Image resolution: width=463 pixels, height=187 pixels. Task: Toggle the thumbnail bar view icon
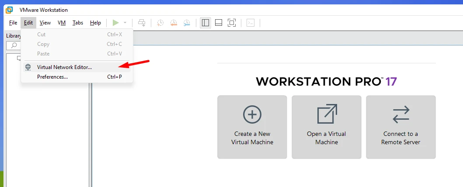pos(219,23)
